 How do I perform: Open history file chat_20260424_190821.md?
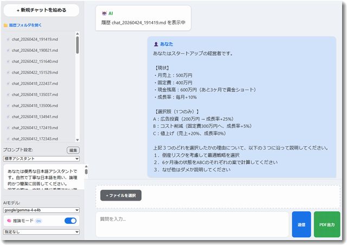tap(35, 50)
